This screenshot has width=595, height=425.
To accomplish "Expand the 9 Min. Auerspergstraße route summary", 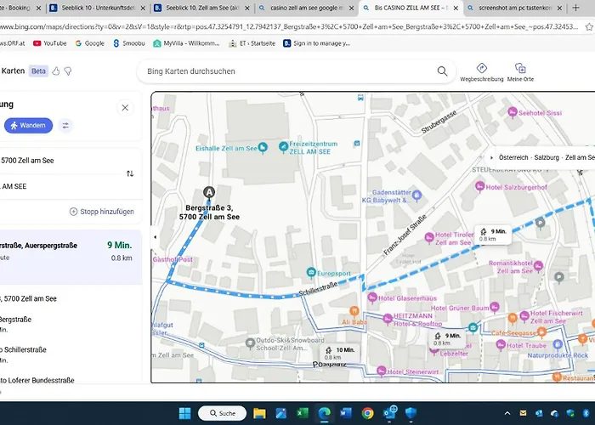I will [71, 251].
